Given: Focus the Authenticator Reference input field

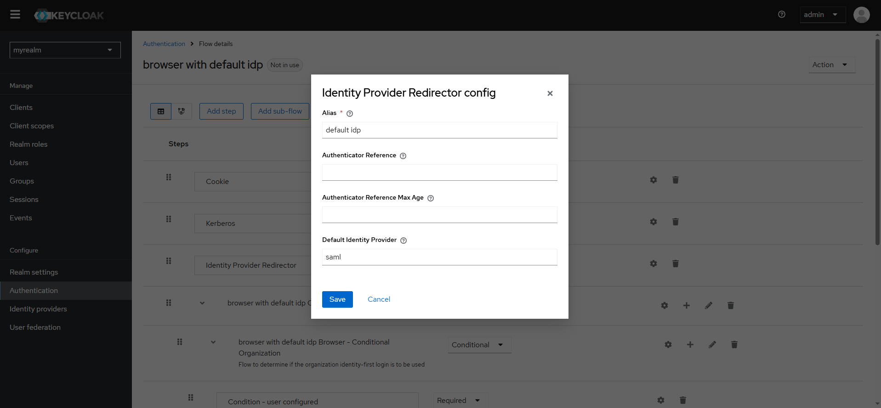Looking at the screenshot, I should click(x=440, y=172).
